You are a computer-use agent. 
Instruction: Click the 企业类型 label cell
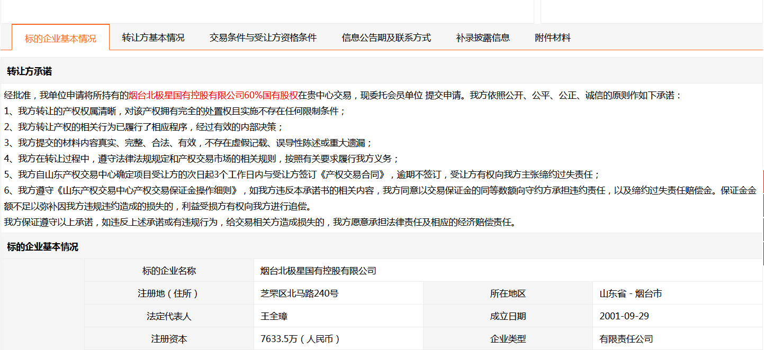(x=508, y=339)
